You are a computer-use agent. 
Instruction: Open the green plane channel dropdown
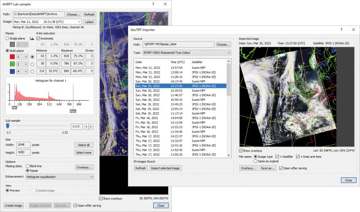(22, 64)
